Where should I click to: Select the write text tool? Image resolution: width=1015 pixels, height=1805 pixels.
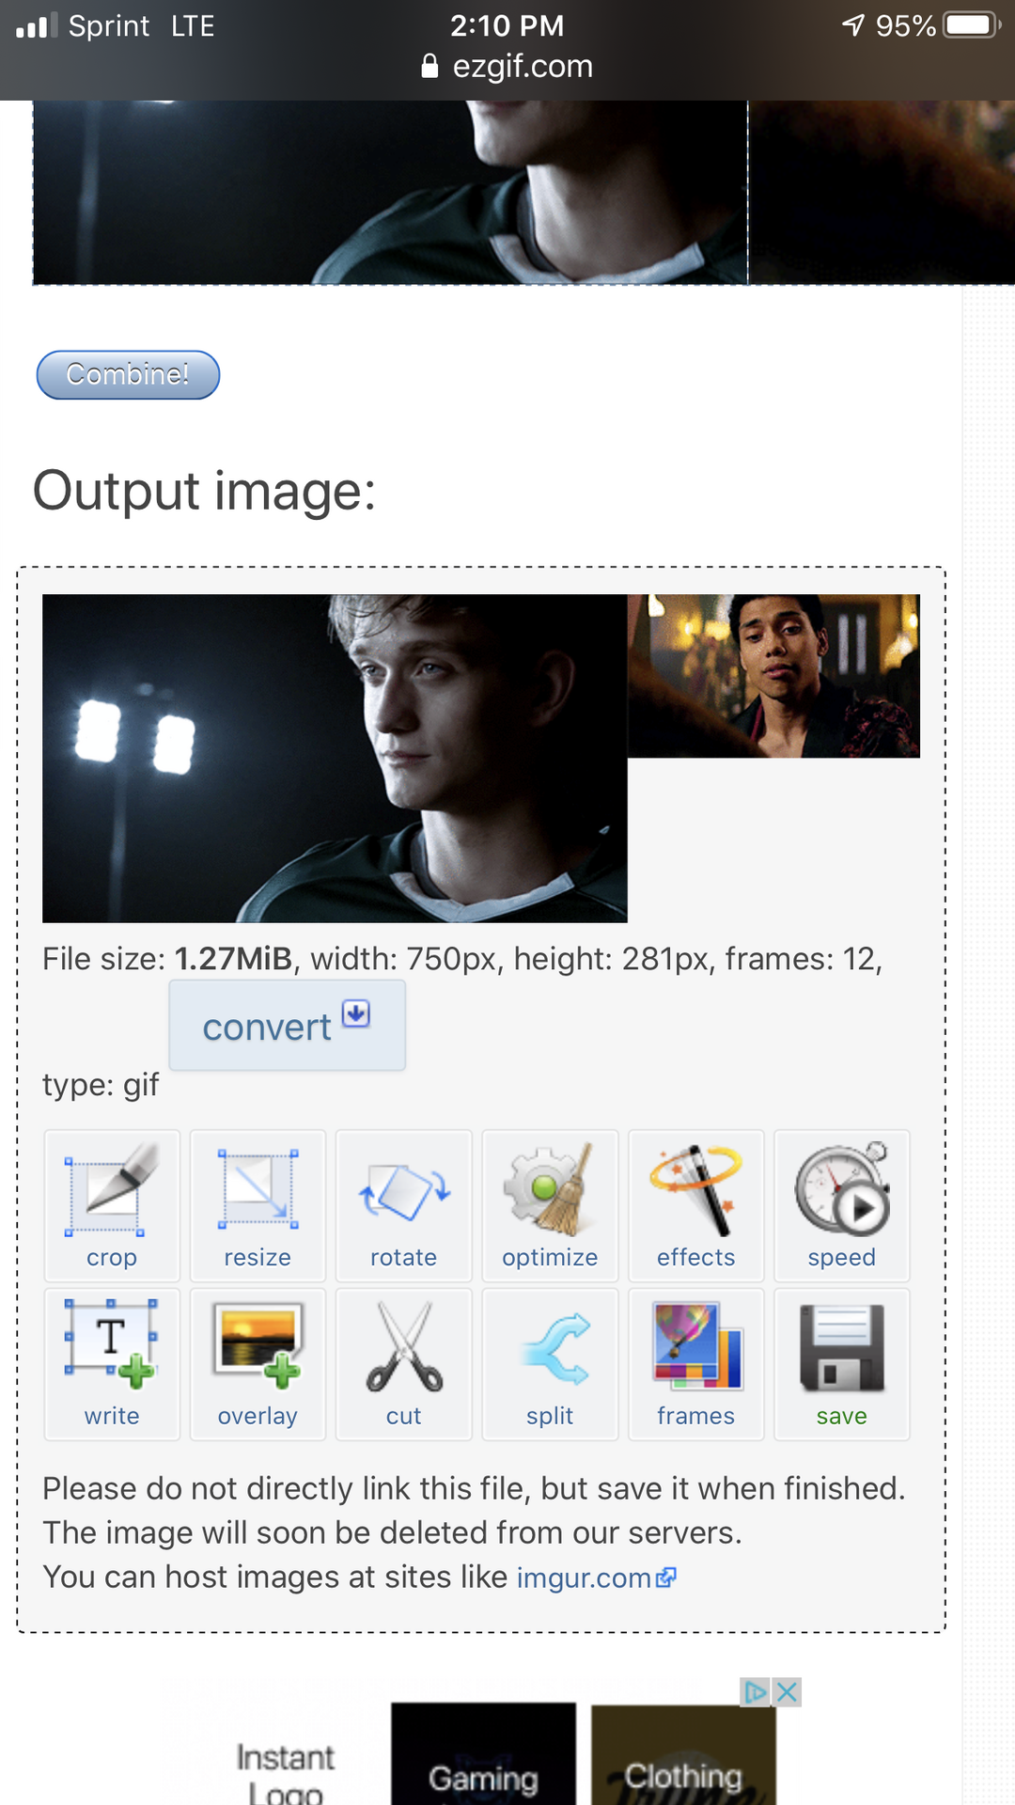[112, 1363]
